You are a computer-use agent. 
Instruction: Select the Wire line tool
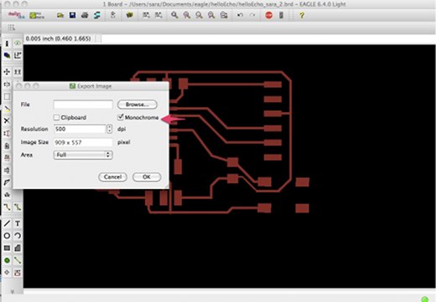(x=7, y=223)
